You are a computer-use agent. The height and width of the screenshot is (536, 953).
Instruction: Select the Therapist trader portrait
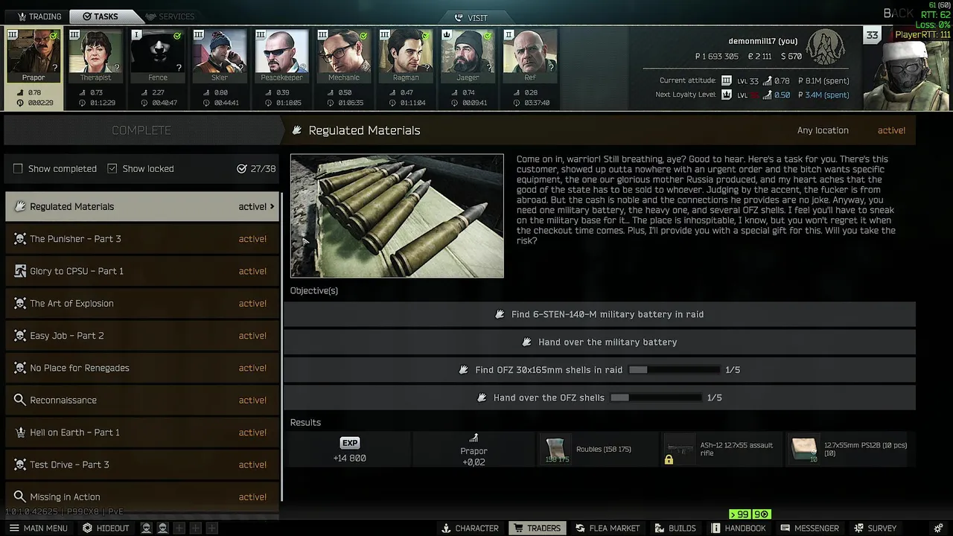tap(95, 56)
